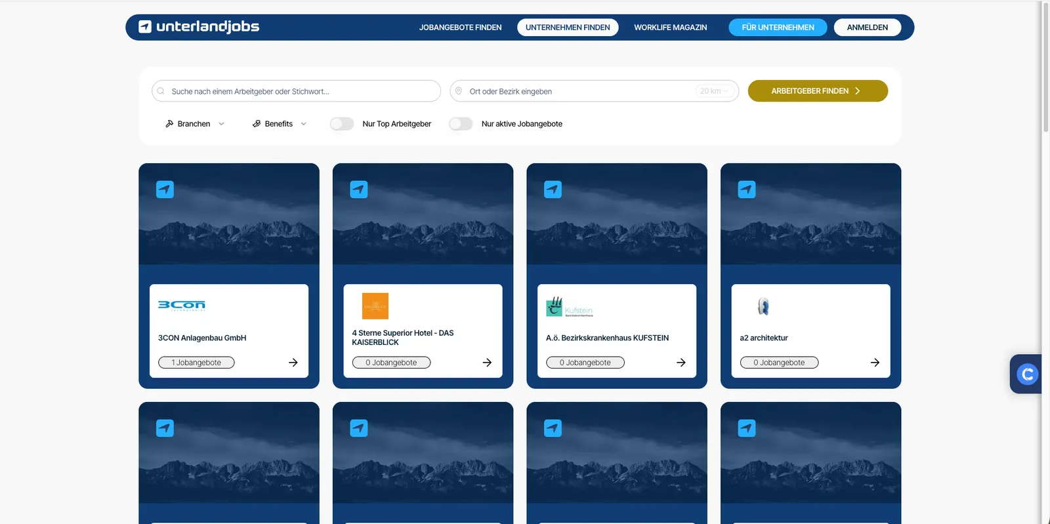Click the 1 Jobangebote pill for 3CON
Viewport: 1050px width, 524px height.
pyautogui.click(x=196, y=363)
